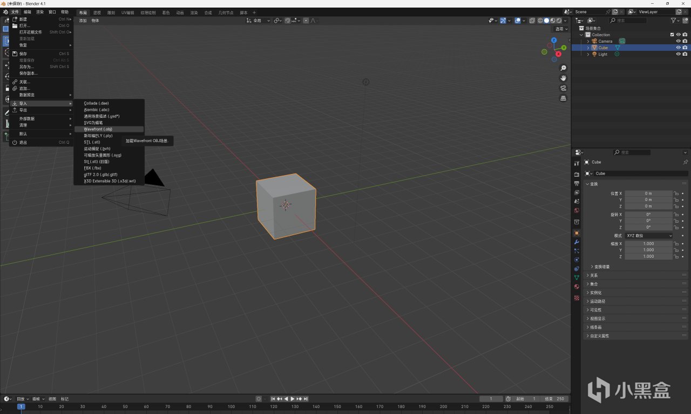
Task: Switch to the 建模 modeling workspace tab
Action: 97,12
